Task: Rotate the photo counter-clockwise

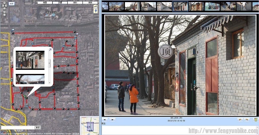Action: pyautogui.click(x=240, y=120)
